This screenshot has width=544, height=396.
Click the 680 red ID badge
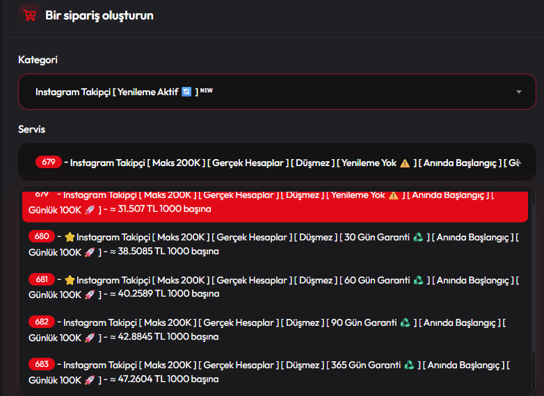(x=42, y=236)
